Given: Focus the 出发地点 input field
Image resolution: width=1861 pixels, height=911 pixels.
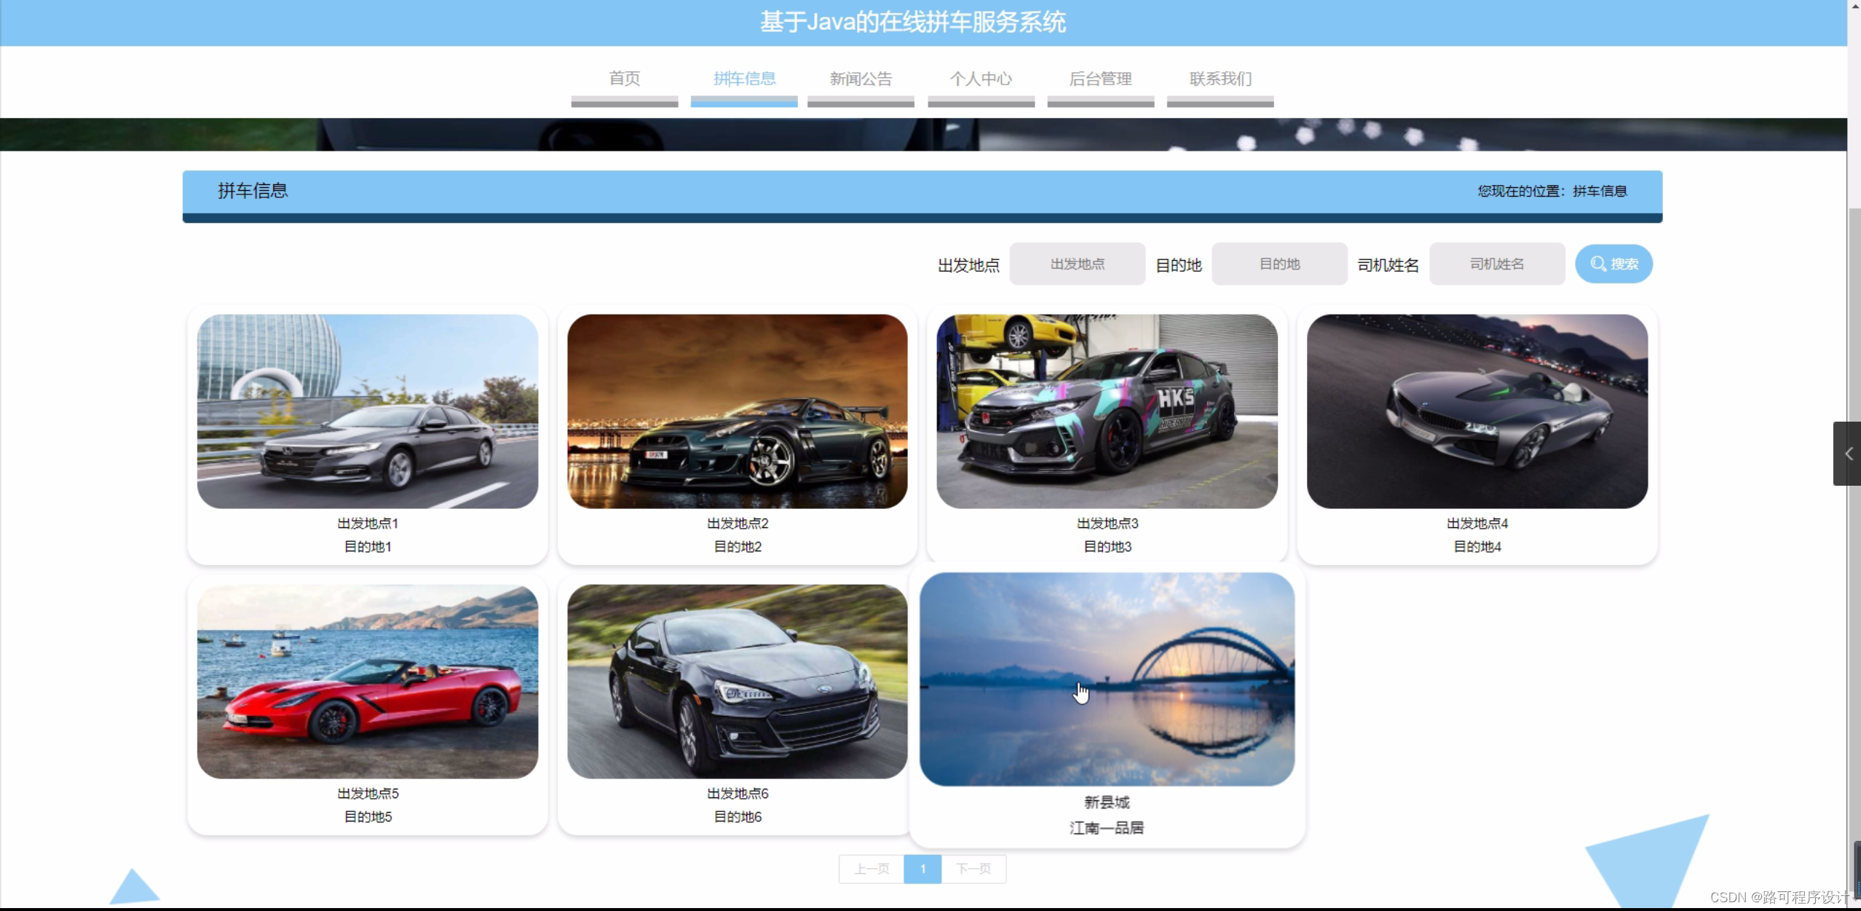Looking at the screenshot, I should coord(1076,264).
